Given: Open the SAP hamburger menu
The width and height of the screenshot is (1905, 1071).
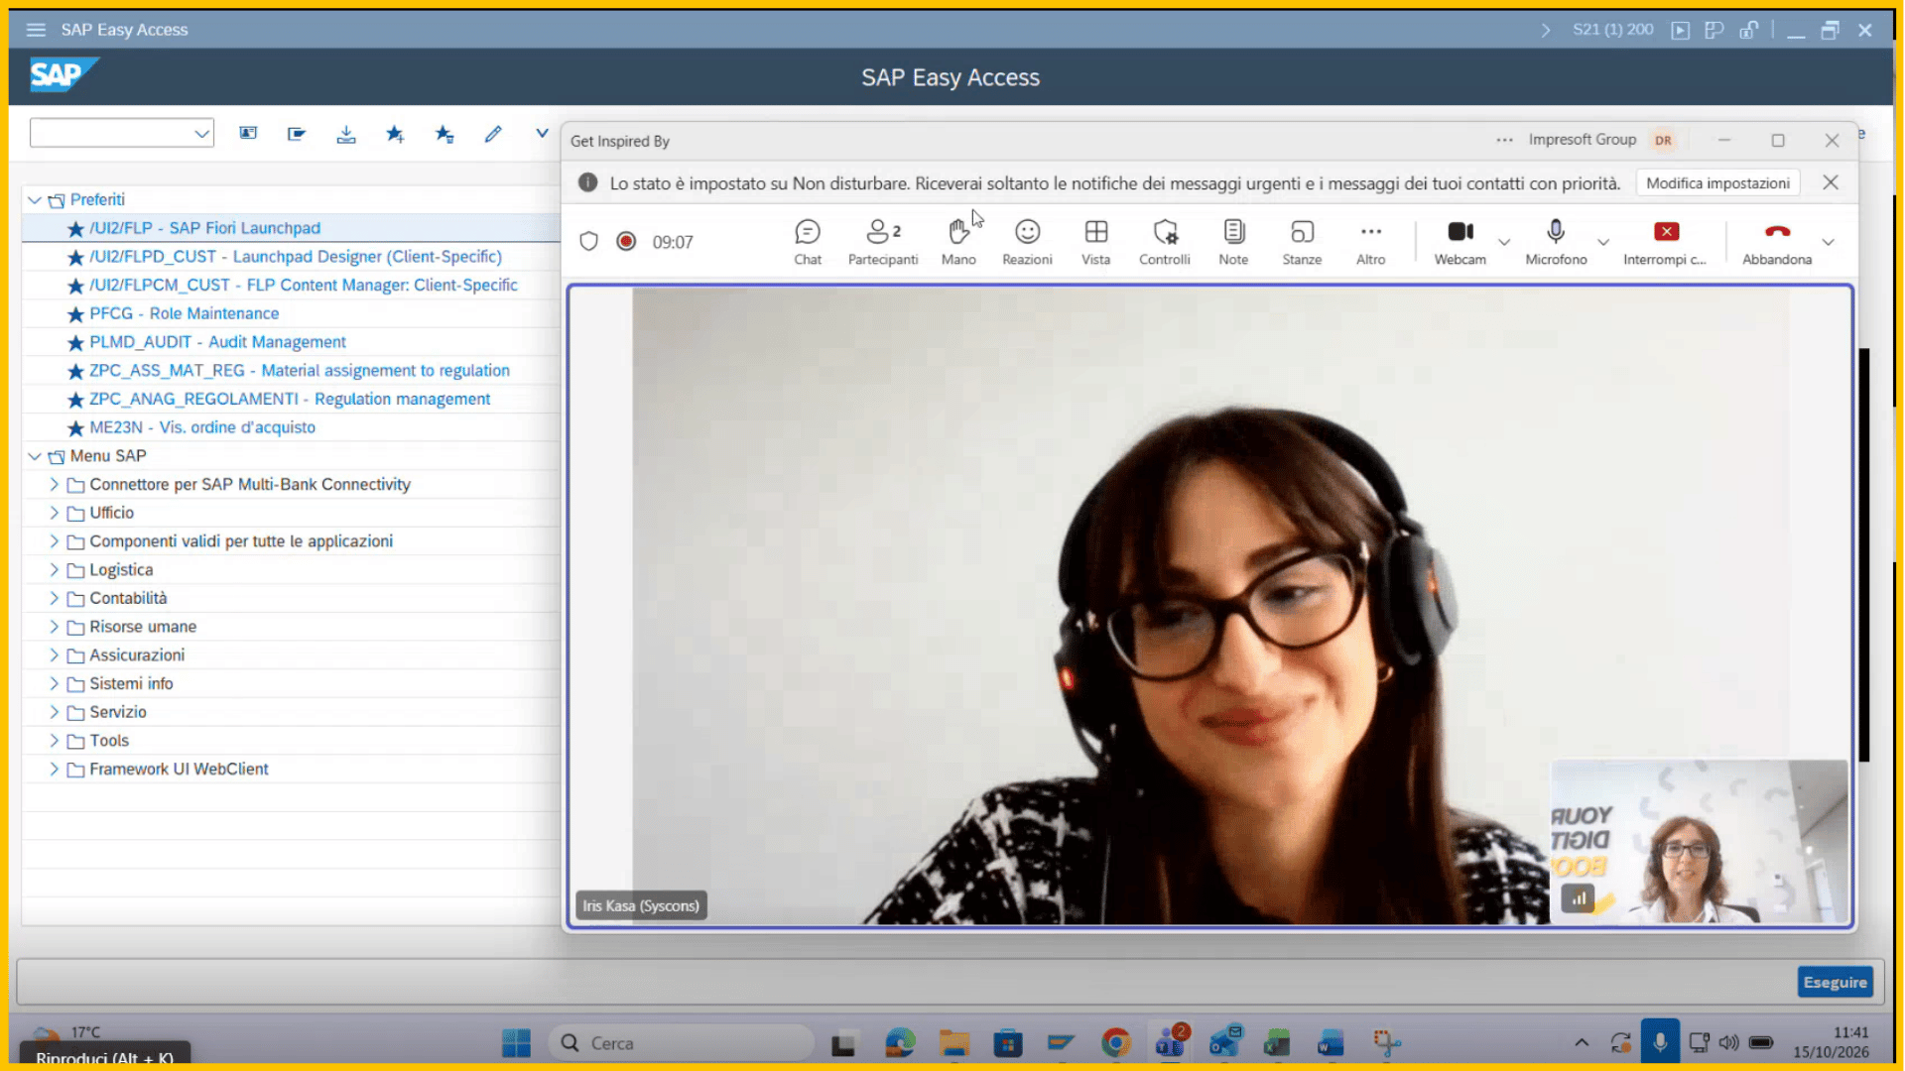Looking at the screenshot, I should tap(36, 30).
